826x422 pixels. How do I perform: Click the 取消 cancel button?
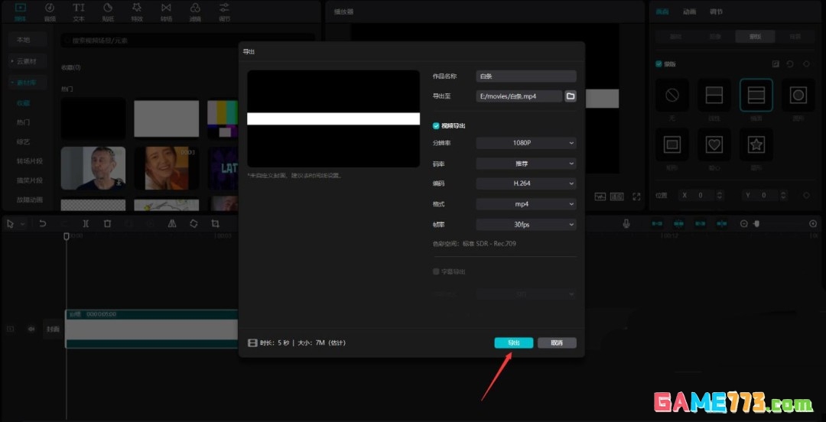pyautogui.click(x=557, y=342)
